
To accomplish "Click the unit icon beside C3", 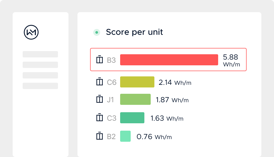I will [x=99, y=117].
